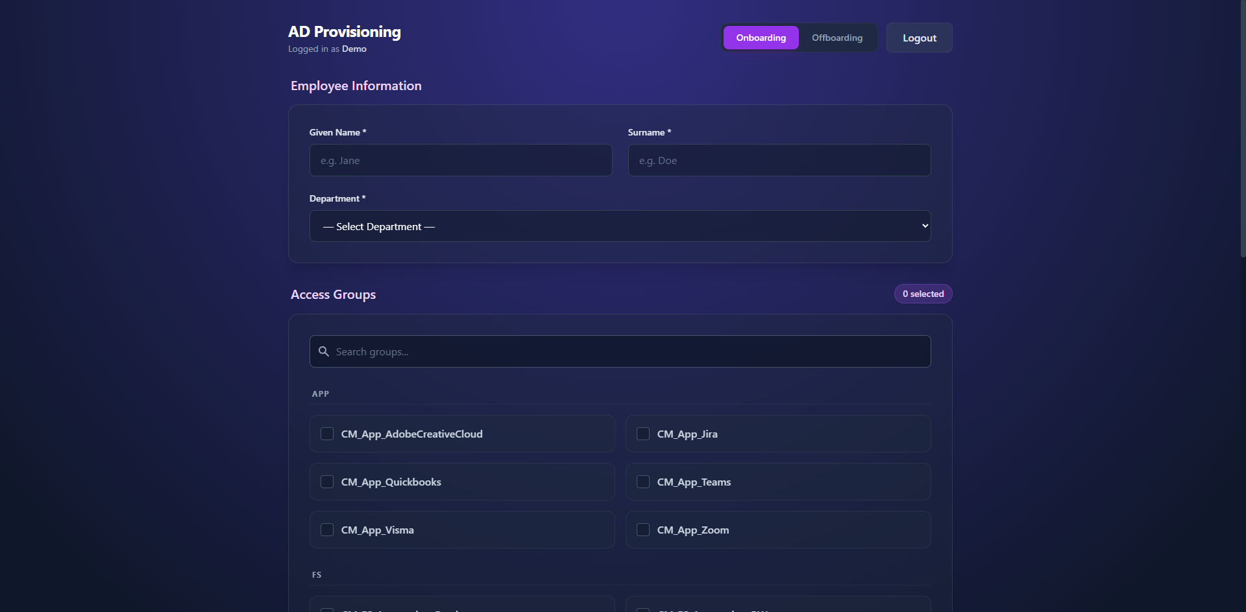Click the Access Groups section title
This screenshot has width=1246, height=612.
pyautogui.click(x=333, y=294)
